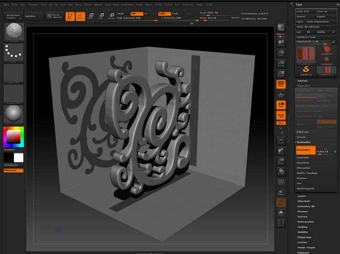Click the Scale view icon in right shelf
Screen dimensions: 340x254
(x=281, y=161)
